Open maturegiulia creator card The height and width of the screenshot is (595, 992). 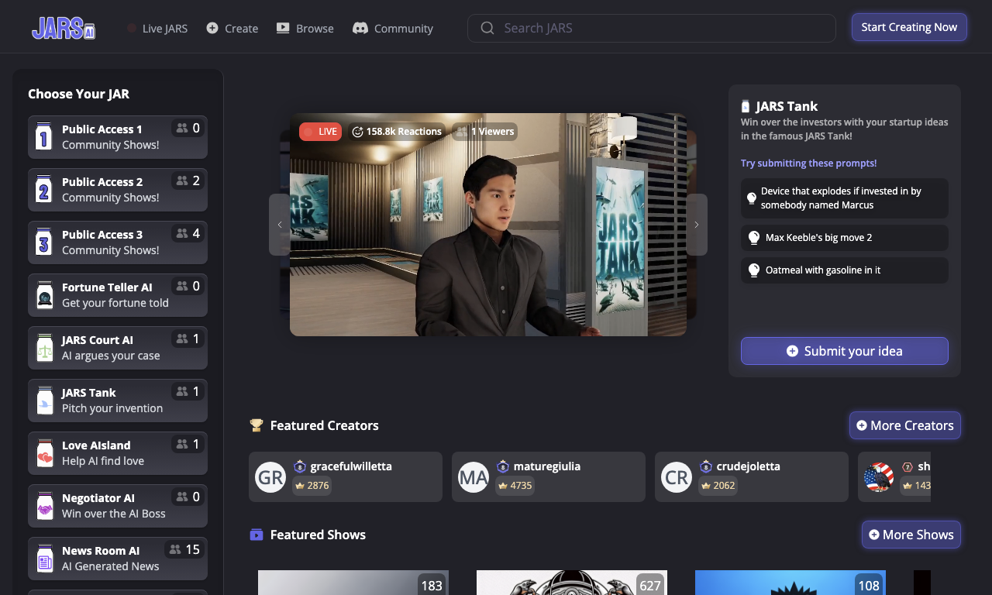549,477
